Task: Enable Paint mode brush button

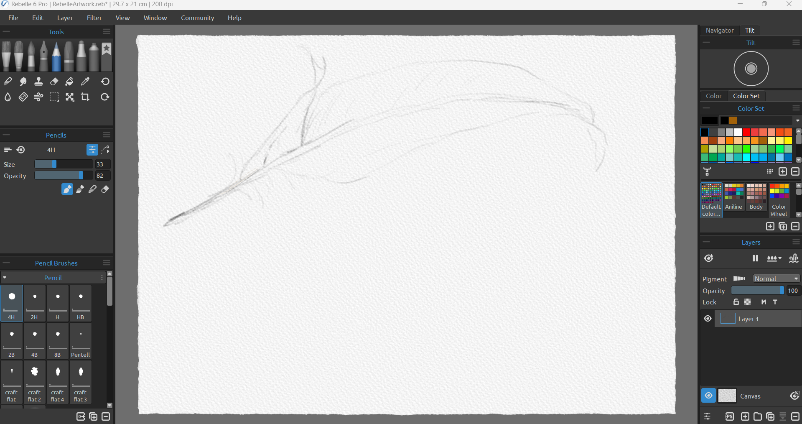Action: (x=67, y=189)
